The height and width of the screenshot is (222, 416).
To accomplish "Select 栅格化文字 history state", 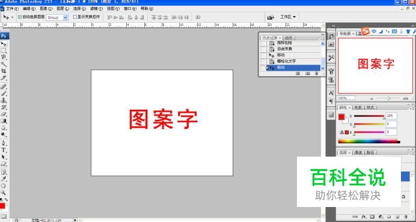I will (293, 61).
